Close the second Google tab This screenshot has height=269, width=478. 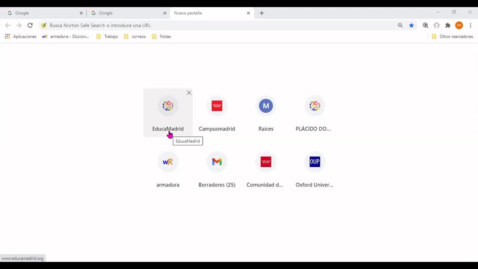[165, 13]
